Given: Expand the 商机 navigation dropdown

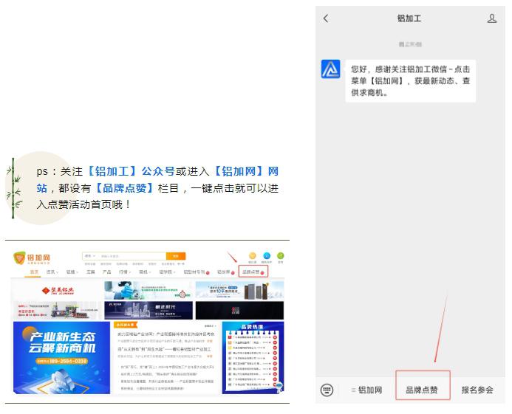Looking at the screenshot, I should [x=145, y=272].
